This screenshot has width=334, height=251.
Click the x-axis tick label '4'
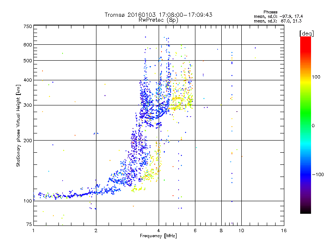point(159,231)
